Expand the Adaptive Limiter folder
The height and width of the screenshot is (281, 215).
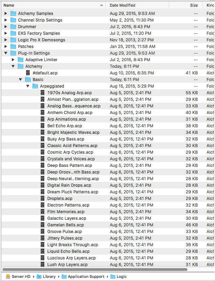click(x=13, y=60)
